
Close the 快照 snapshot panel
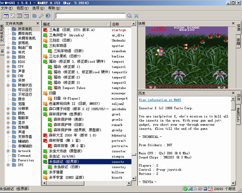[233, 23]
